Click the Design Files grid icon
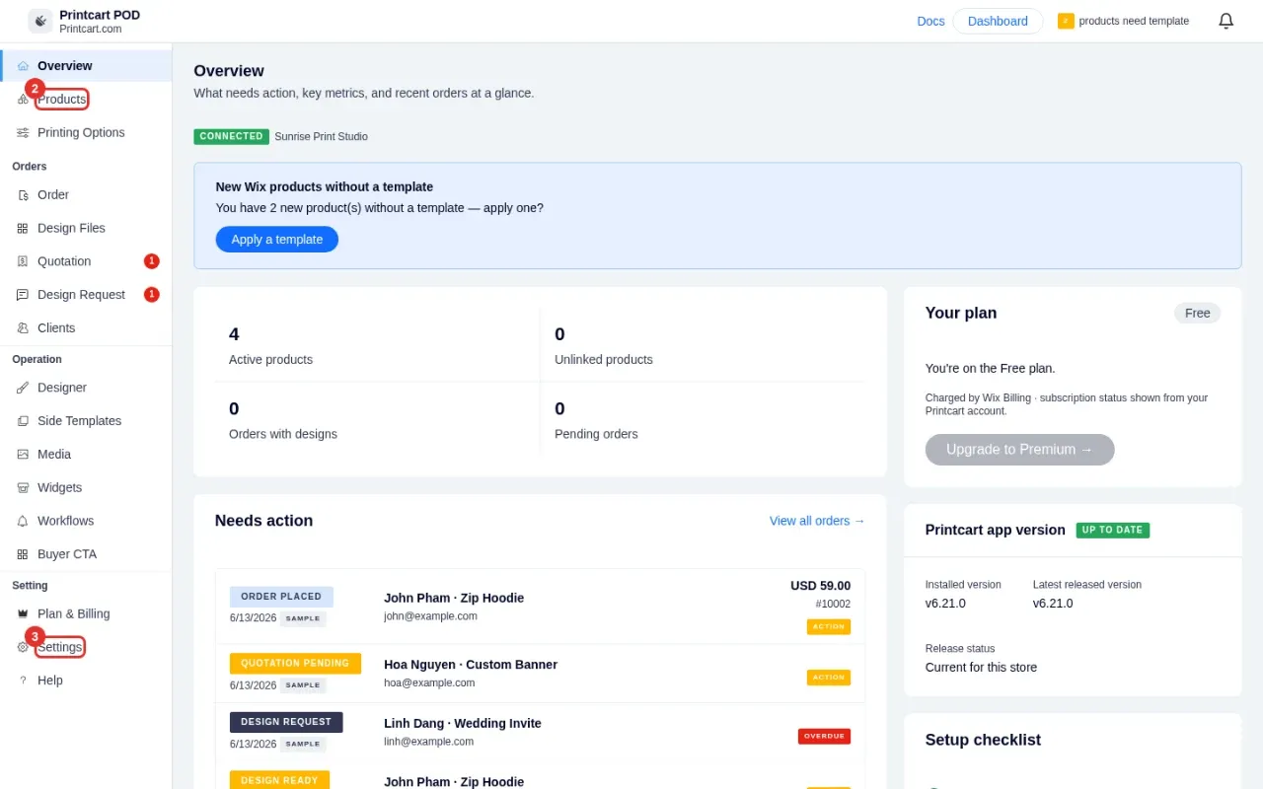This screenshot has width=1263, height=789. click(23, 229)
